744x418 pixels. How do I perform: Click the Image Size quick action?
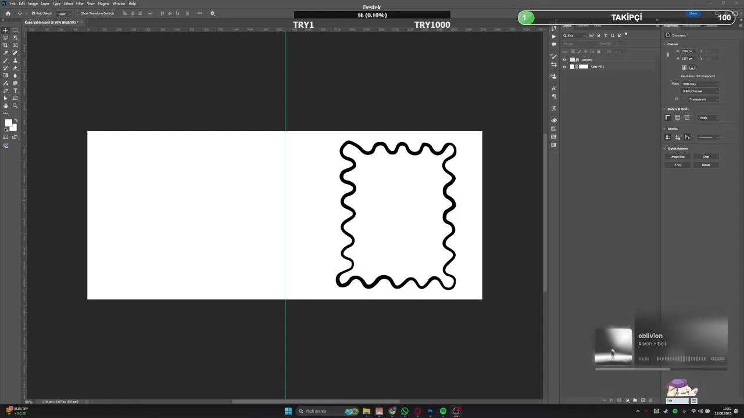point(677,157)
